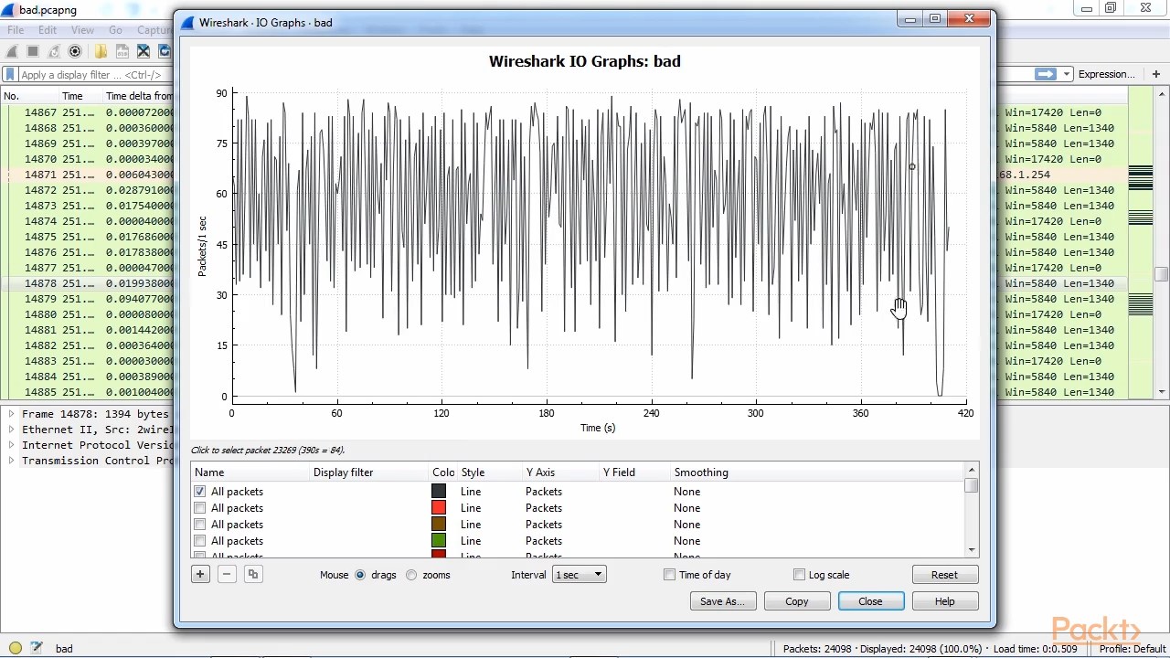Click the capture file properties icon in status bar
Screen dimensions: 1170x658
coord(37,648)
